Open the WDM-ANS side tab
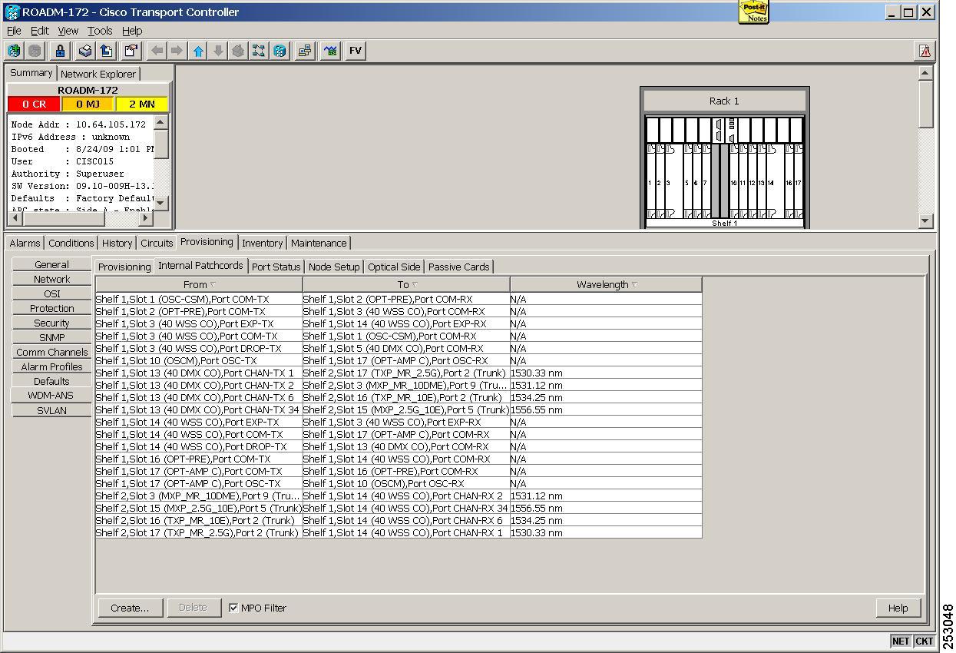956x653 pixels. pos(51,395)
